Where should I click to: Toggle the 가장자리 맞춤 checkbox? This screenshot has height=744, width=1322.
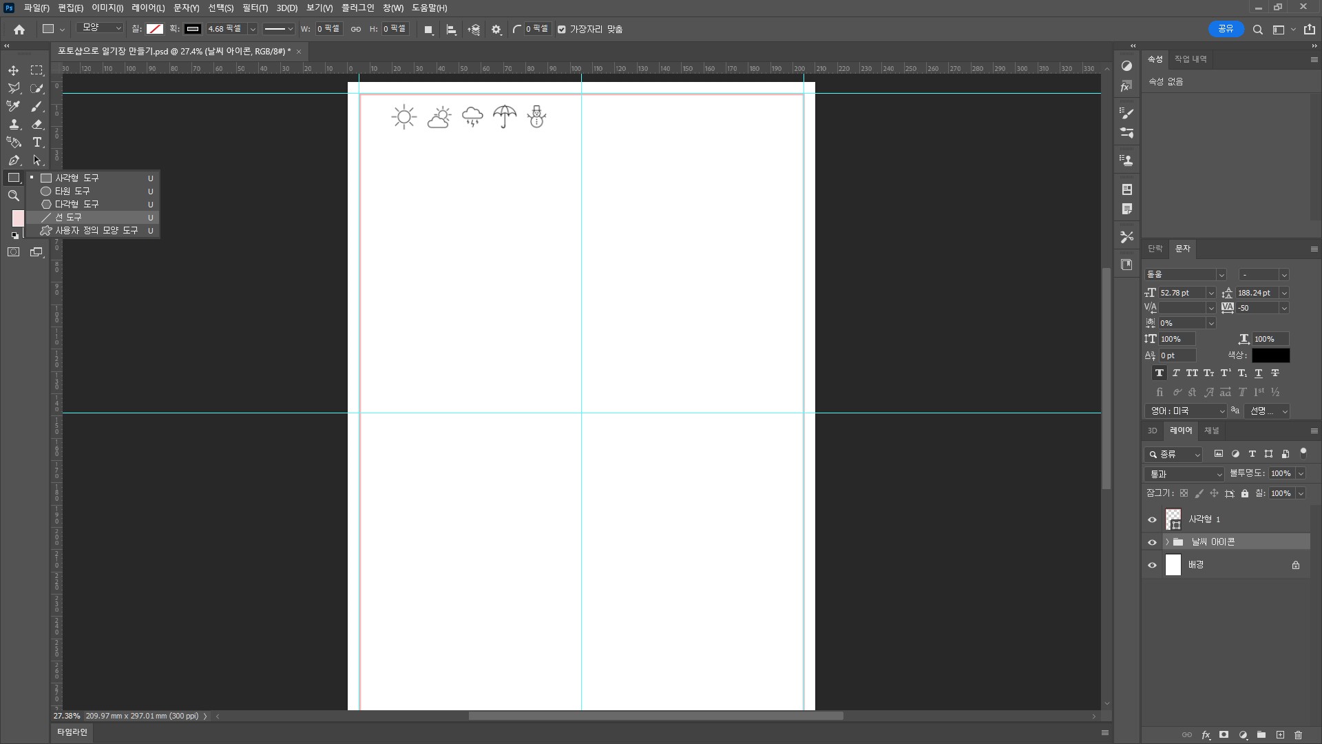pos(562,30)
